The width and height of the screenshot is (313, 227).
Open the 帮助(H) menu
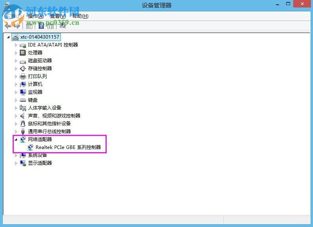(80, 16)
